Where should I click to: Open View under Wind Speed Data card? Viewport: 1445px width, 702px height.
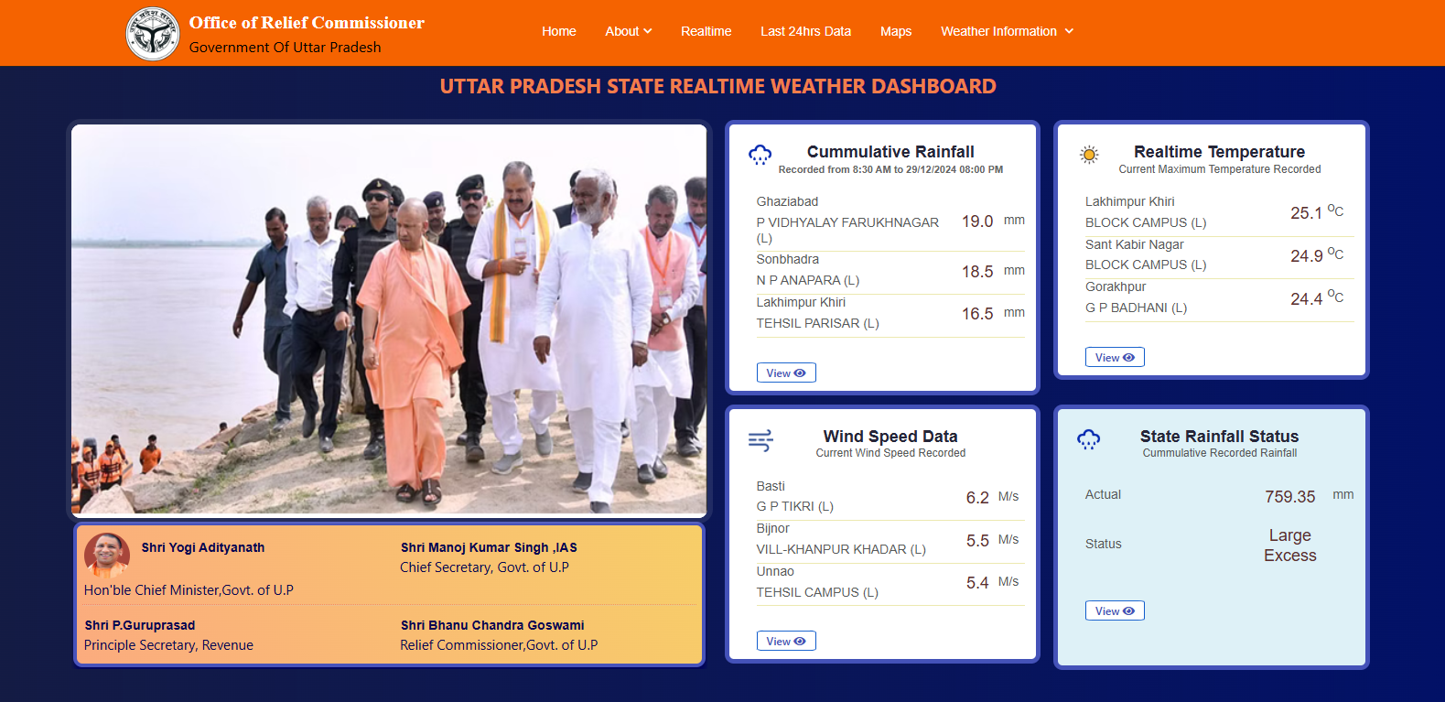(x=786, y=641)
